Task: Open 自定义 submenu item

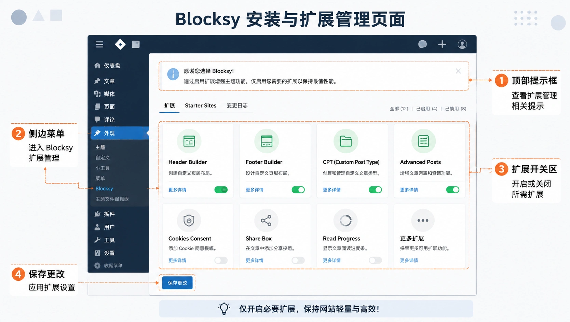Action: pyautogui.click(x=103, y=158)
